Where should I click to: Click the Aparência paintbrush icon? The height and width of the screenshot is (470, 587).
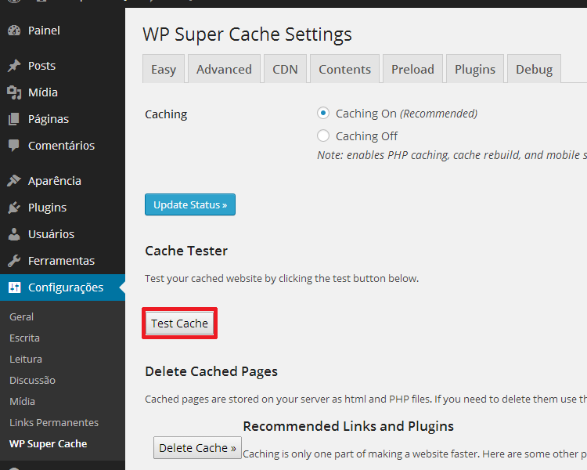point(14,181)
